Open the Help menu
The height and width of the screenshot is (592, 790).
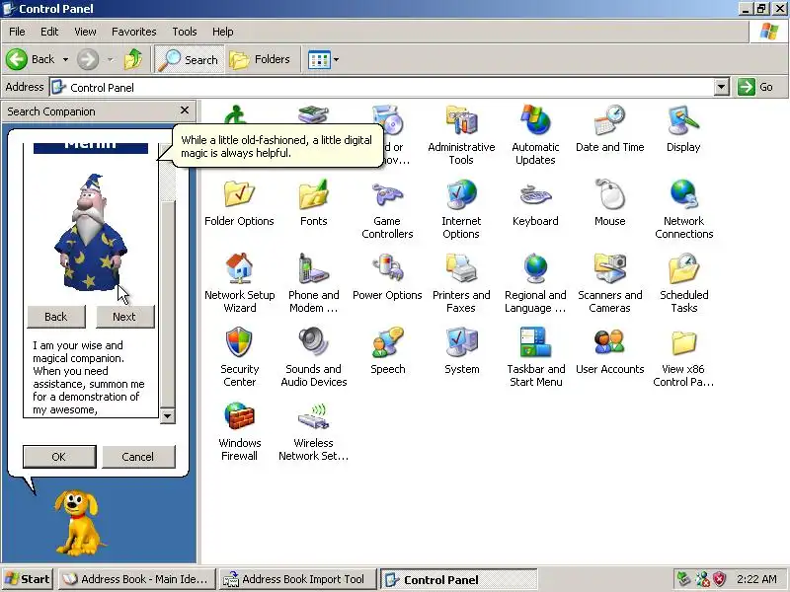pyautogui.click(x=223, y=32)
